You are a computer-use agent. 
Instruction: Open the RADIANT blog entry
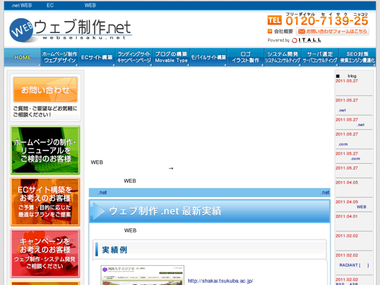click(354, 265)
